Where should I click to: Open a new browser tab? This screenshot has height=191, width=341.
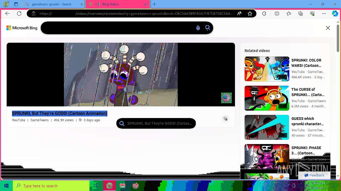(155, 4)
